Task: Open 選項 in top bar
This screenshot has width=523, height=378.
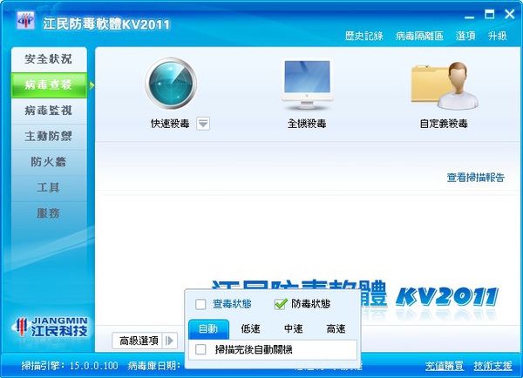Action: [x=465, y=36]
